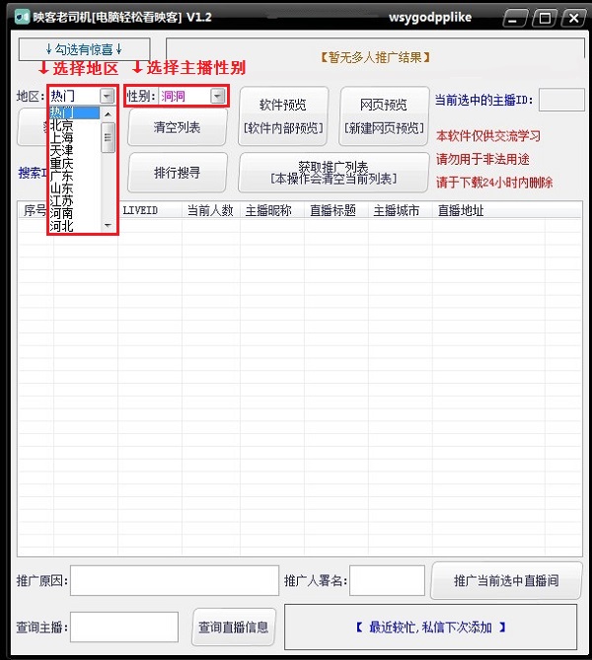Image resolution: width=592 pixels, height=660 pixels.
Task: Click the 直播地址 column header
Action: tap(488, 210)
